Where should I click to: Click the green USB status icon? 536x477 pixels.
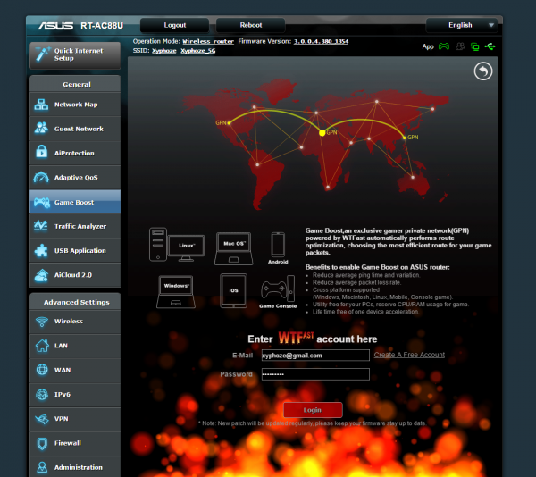pyautogui.click(x=490, y=46)
